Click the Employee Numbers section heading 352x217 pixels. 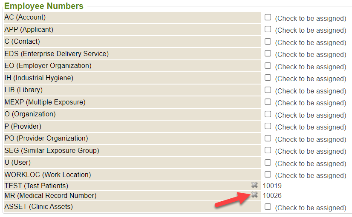[x=43, y=6]
